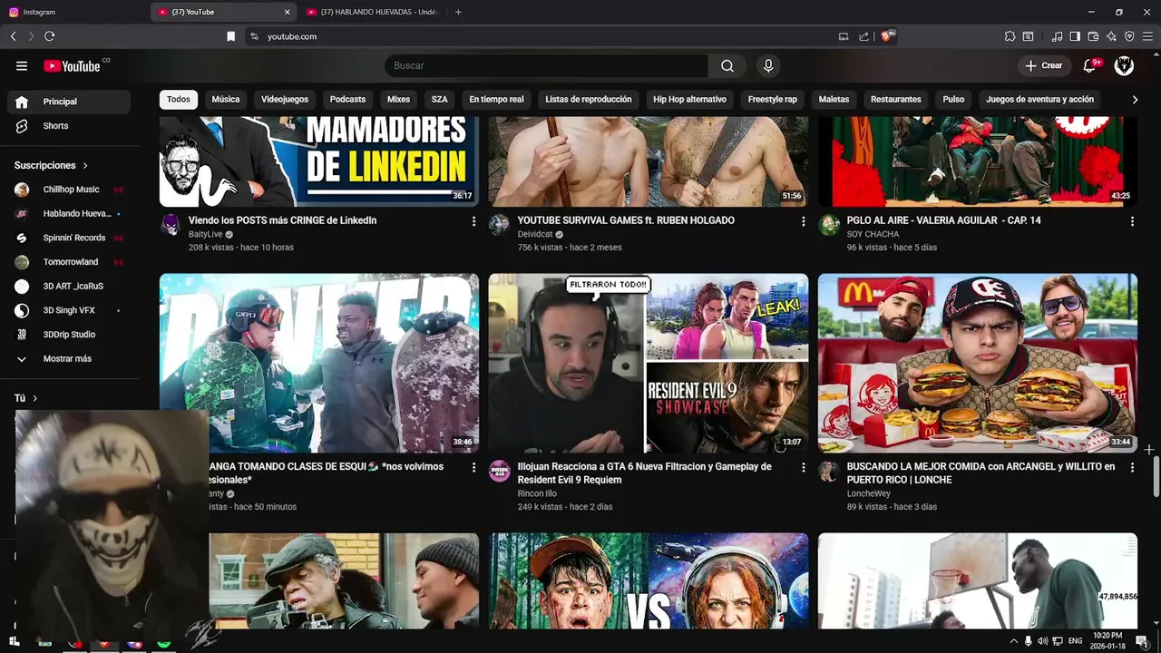The image size is (1161, 653).
Task: Click LoncheWey channel avatar
Action: pos(828,471)
